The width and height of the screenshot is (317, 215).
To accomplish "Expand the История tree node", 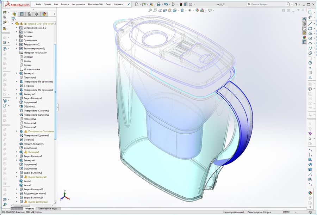I will click(x=17, y=32).
